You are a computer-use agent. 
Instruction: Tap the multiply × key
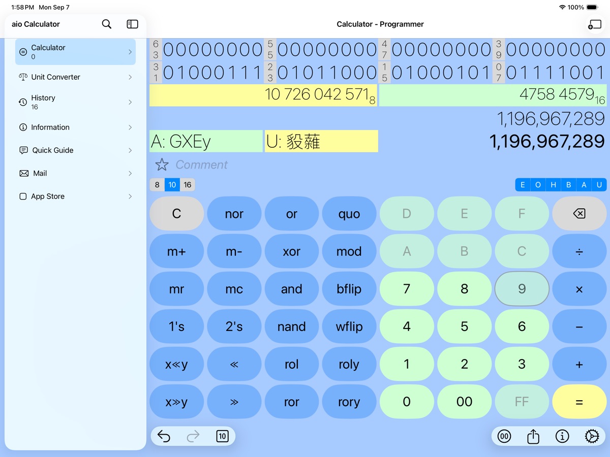579,289
